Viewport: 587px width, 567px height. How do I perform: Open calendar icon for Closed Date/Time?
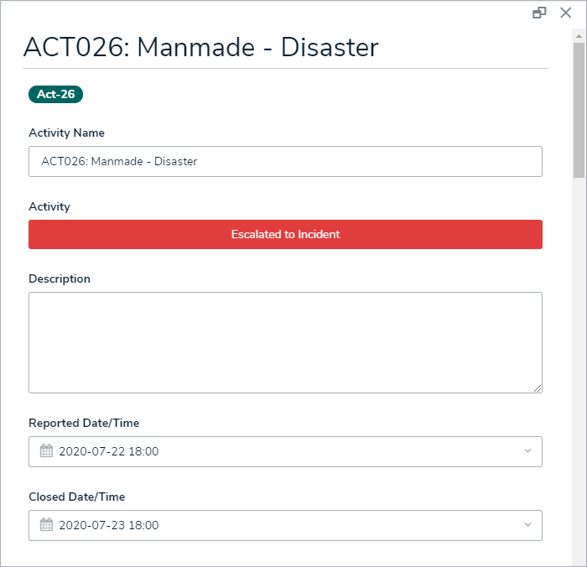click(x=47, y=525)
